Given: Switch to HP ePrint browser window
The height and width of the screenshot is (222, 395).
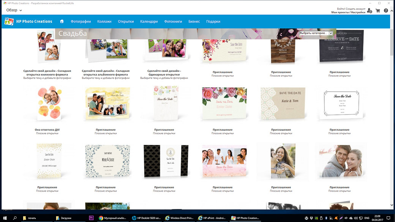Looking at the screenshot, I should [x=212, y=218].
